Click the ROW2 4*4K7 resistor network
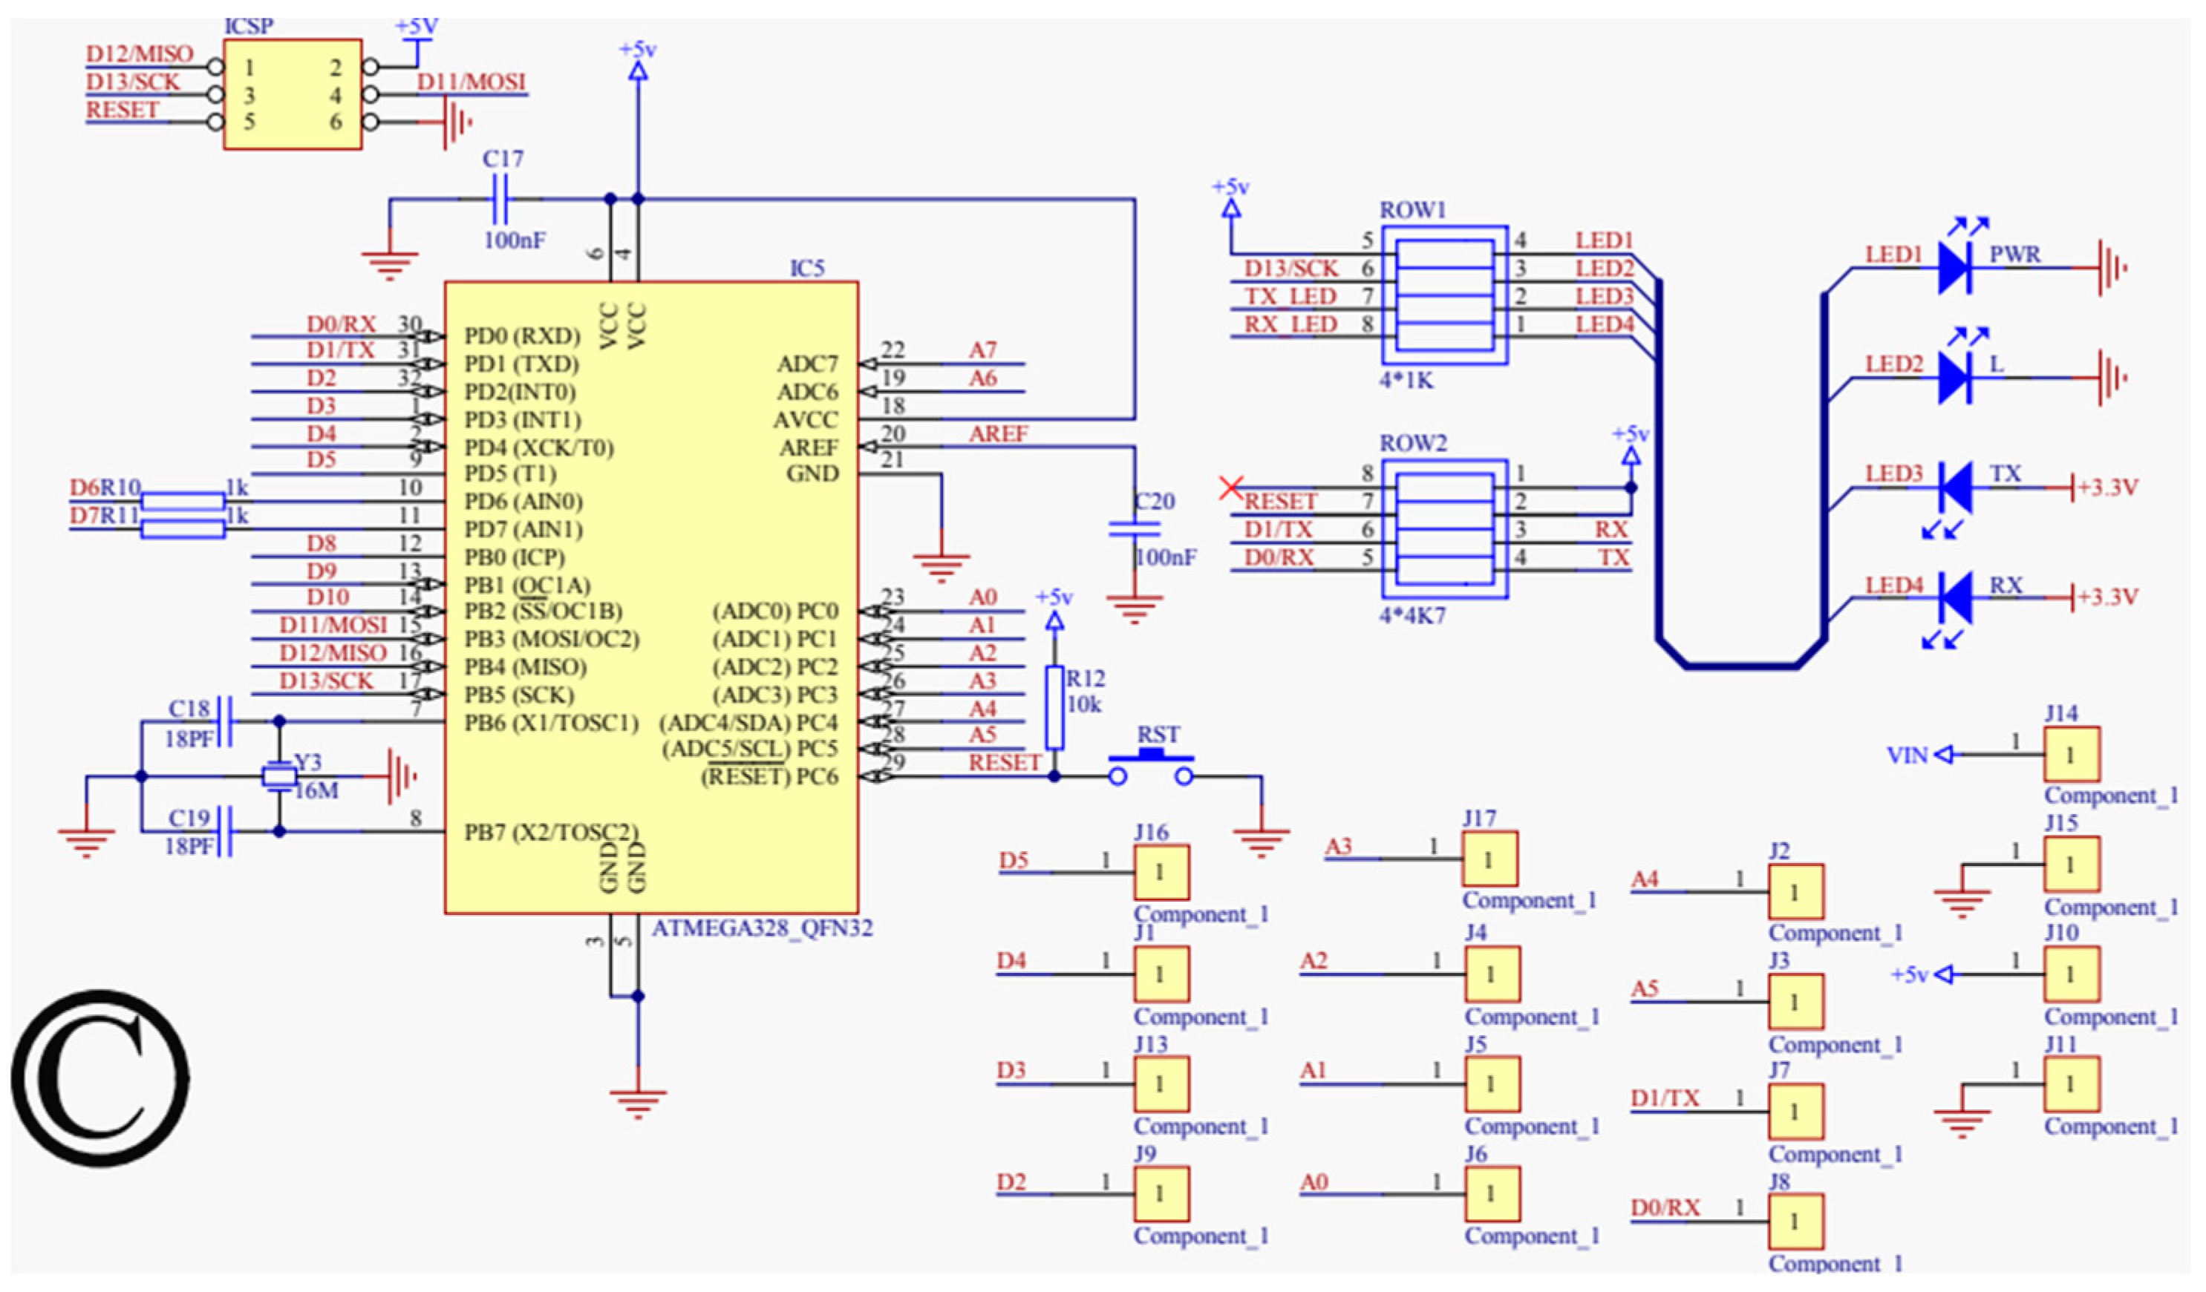This screenshot has width=2206, height=1292. tap(1444, 528)
